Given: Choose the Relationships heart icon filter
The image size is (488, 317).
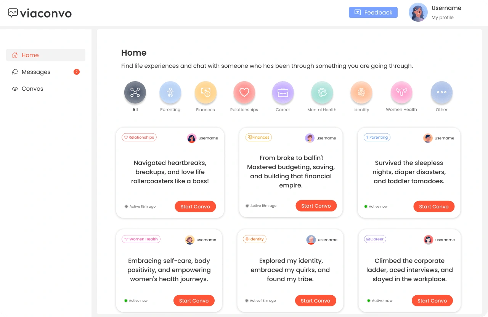Looking at the screenshot, I should pos(244,93).
